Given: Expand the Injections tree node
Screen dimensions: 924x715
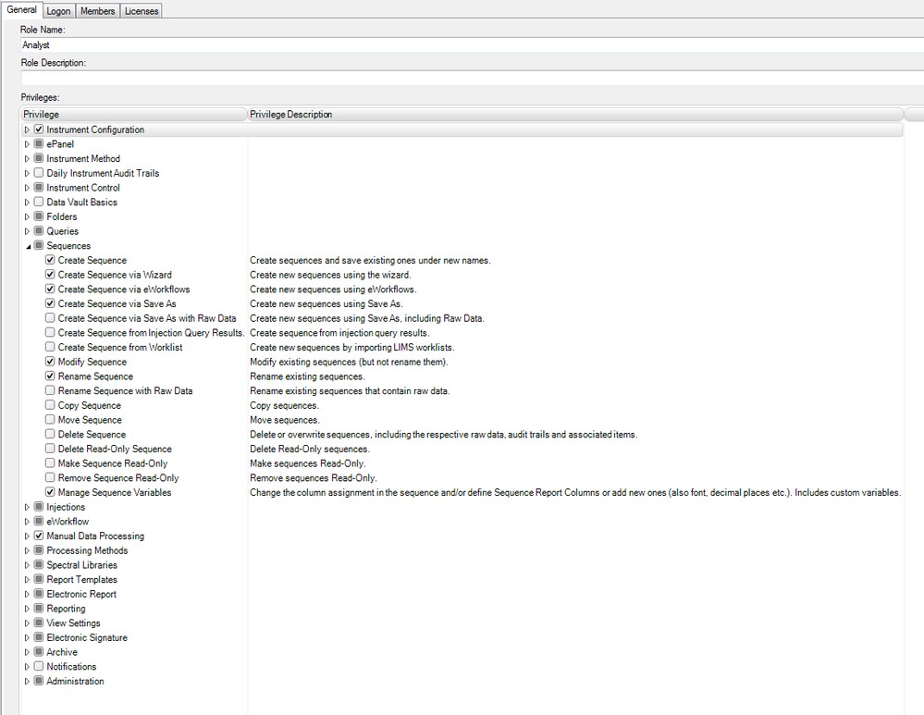Looking at the screenshot, I should click(x=28, y=508).
